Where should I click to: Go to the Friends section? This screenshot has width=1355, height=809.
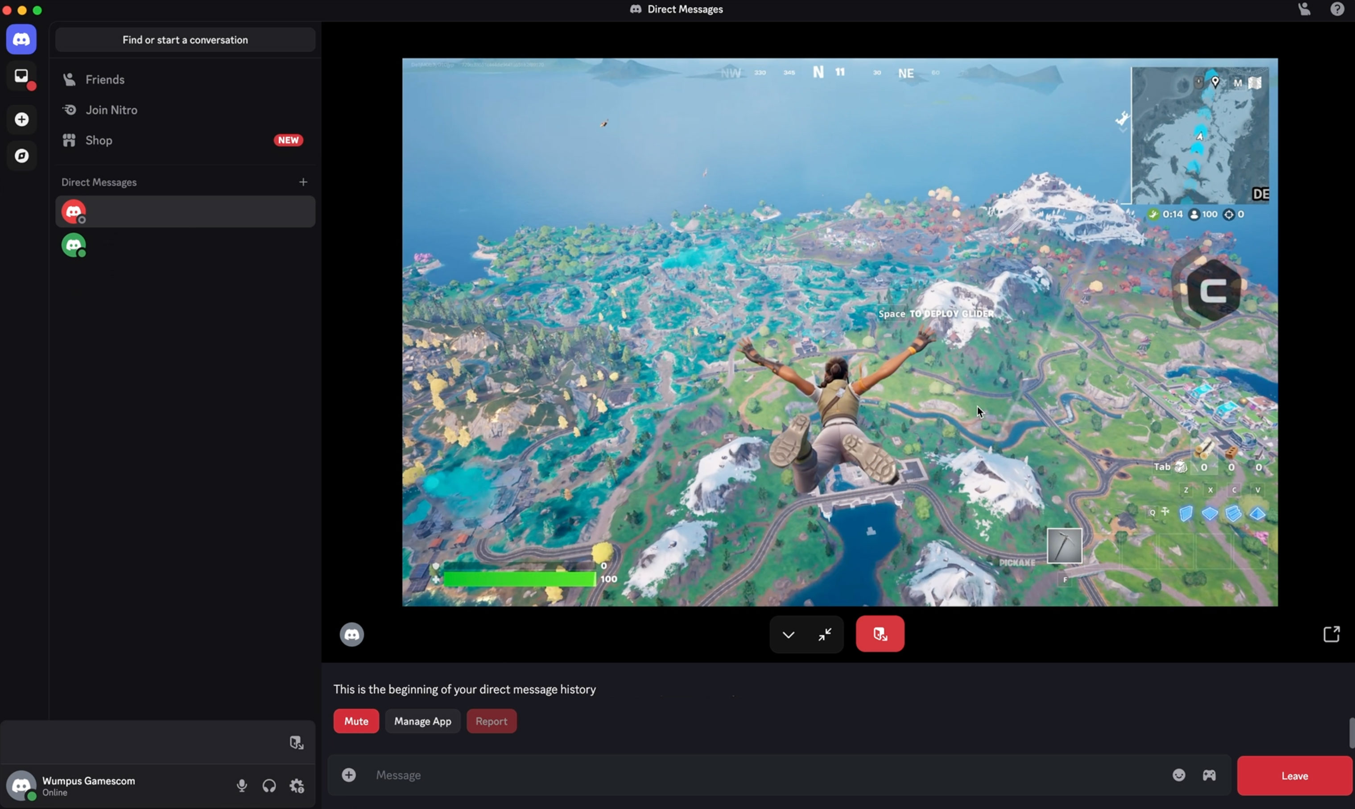point(105,79)
